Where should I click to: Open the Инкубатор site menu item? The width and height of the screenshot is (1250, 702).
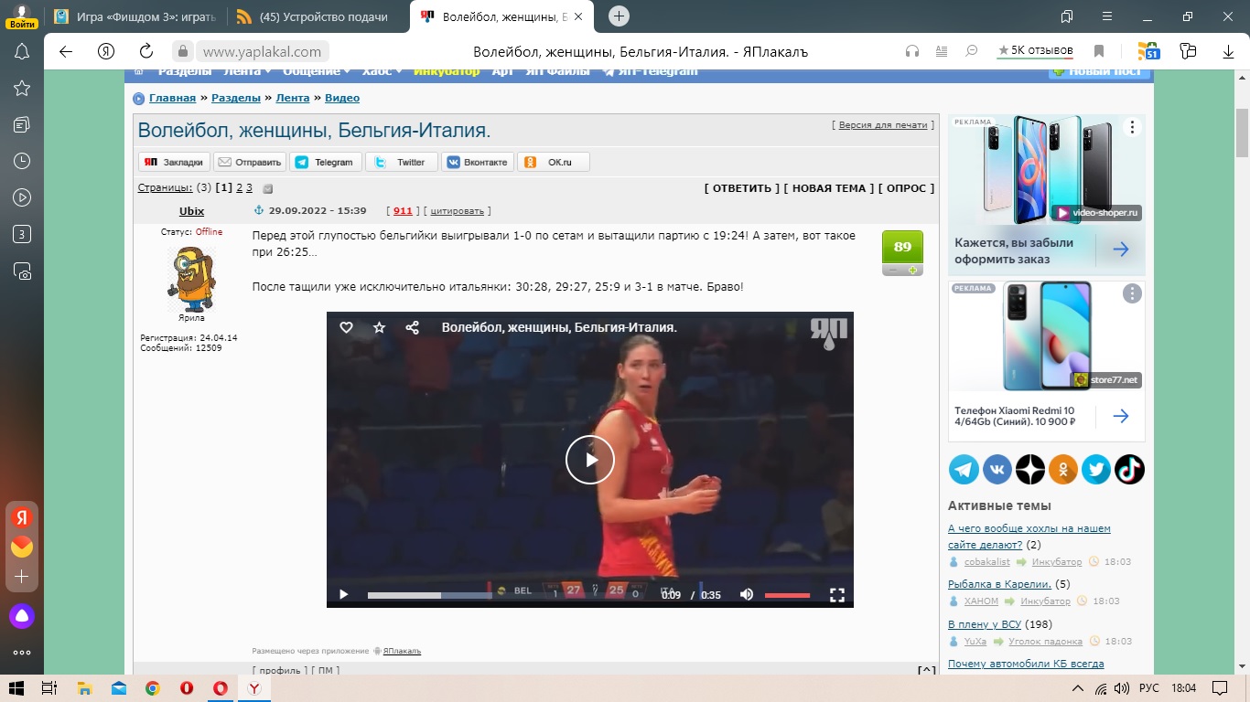point(447,71)
